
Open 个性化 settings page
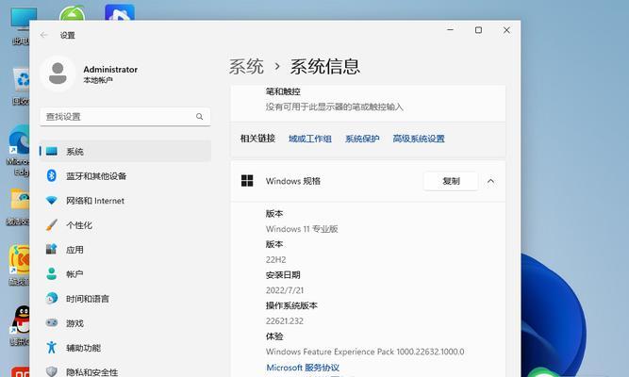pyautogui.click(x=125, y=225)
